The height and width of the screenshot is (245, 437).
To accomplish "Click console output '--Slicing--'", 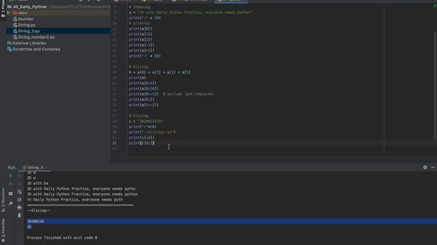I will (x=39, y=210).
